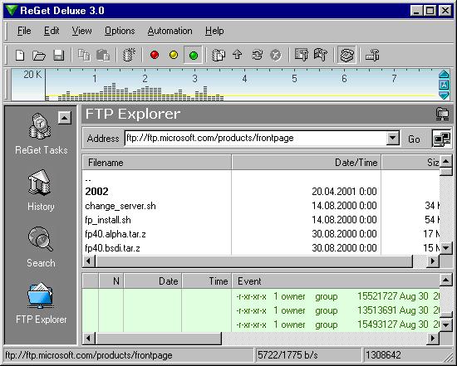Click the up arrow toolbar icon
This screenshot has width=457, height=366.
click(x=238, y=55)
